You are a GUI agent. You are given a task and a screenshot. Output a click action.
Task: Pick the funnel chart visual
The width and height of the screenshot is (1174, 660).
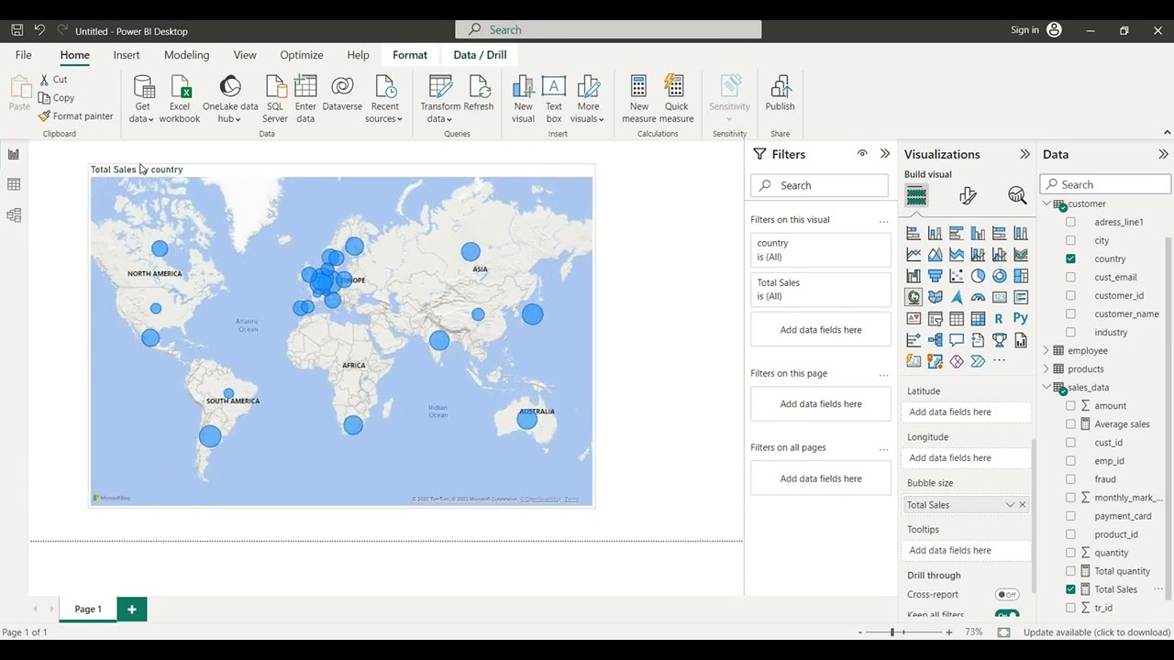pos(935,276)
